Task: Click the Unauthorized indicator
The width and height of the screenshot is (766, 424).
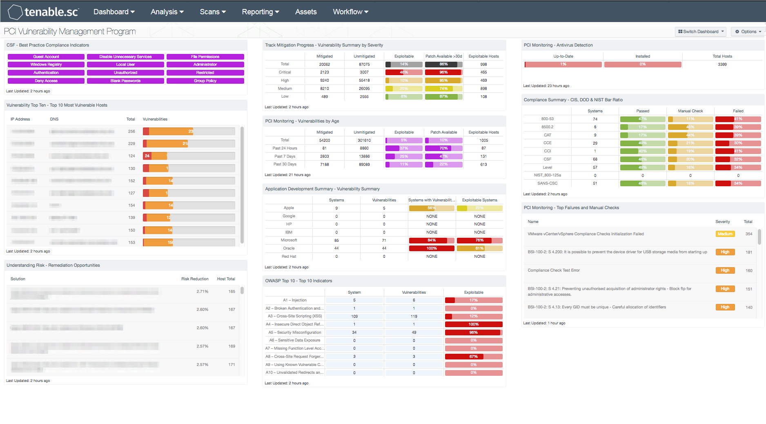Action: [125, 73]
